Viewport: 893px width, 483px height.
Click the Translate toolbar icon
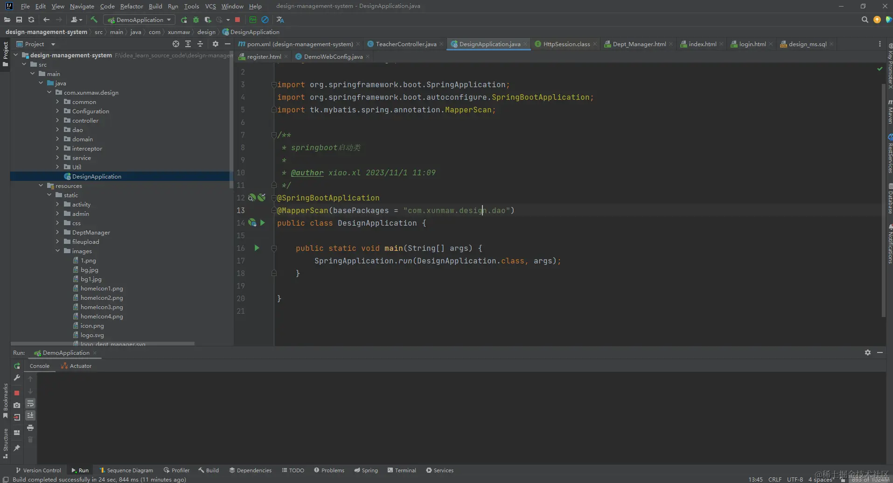(280, 20)
